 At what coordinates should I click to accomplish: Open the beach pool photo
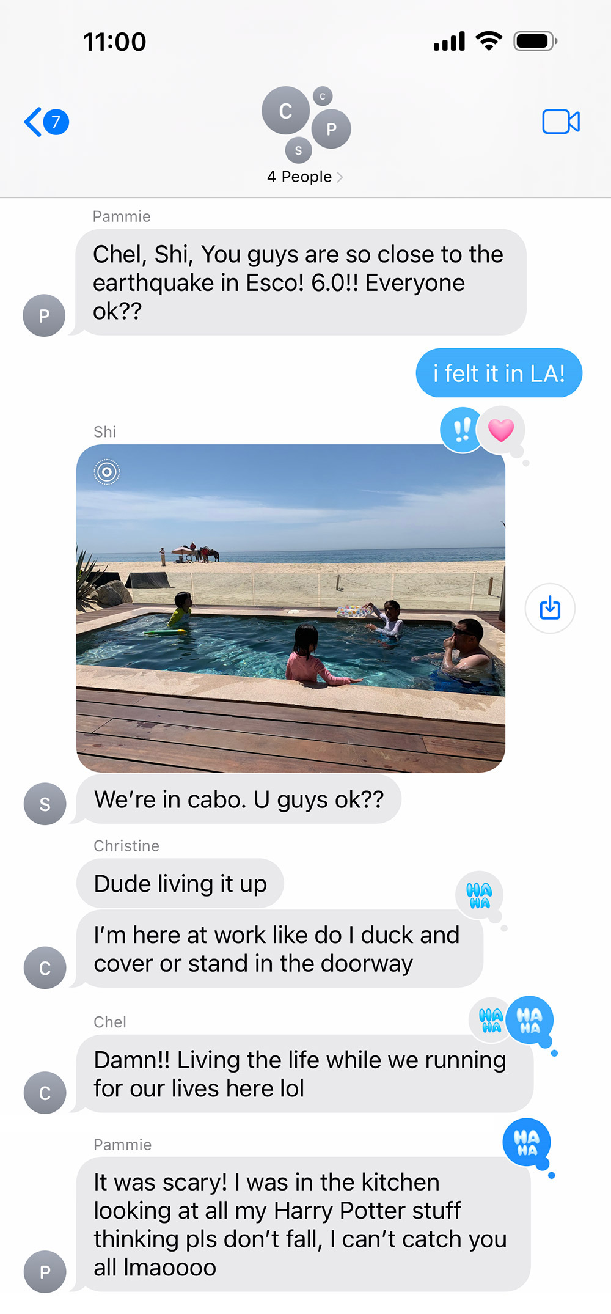click(291, 608)
